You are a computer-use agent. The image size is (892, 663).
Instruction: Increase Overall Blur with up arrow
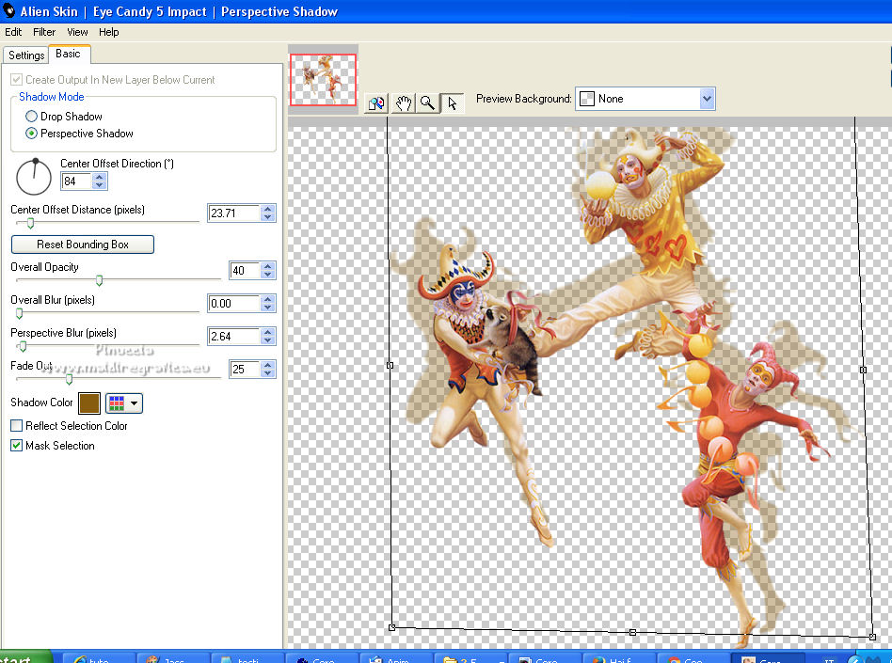[x=268, y=299]
